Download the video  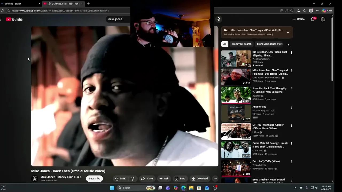200,179
